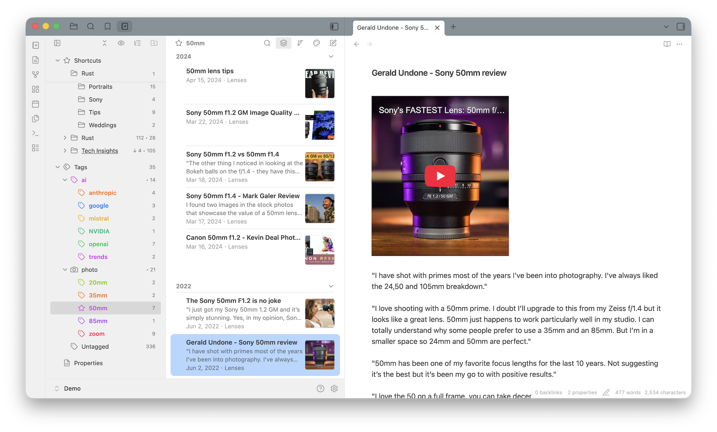This screenshot has height=432, width=717.
Task: Change tree sort order in navigation pane
Action: (138, 43)
